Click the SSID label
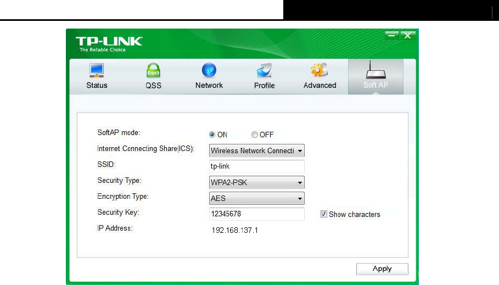Screen dimensions: 499x285 coord(106,164)
